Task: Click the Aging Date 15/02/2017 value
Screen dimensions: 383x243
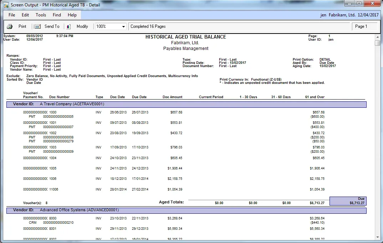Action: [x=328, y=66]
